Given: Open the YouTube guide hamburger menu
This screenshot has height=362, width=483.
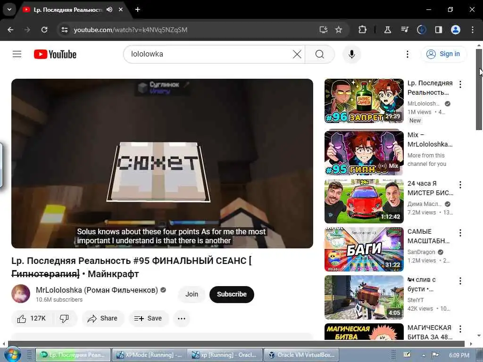Looking at the screenshot, I should (x=17, y=54).
